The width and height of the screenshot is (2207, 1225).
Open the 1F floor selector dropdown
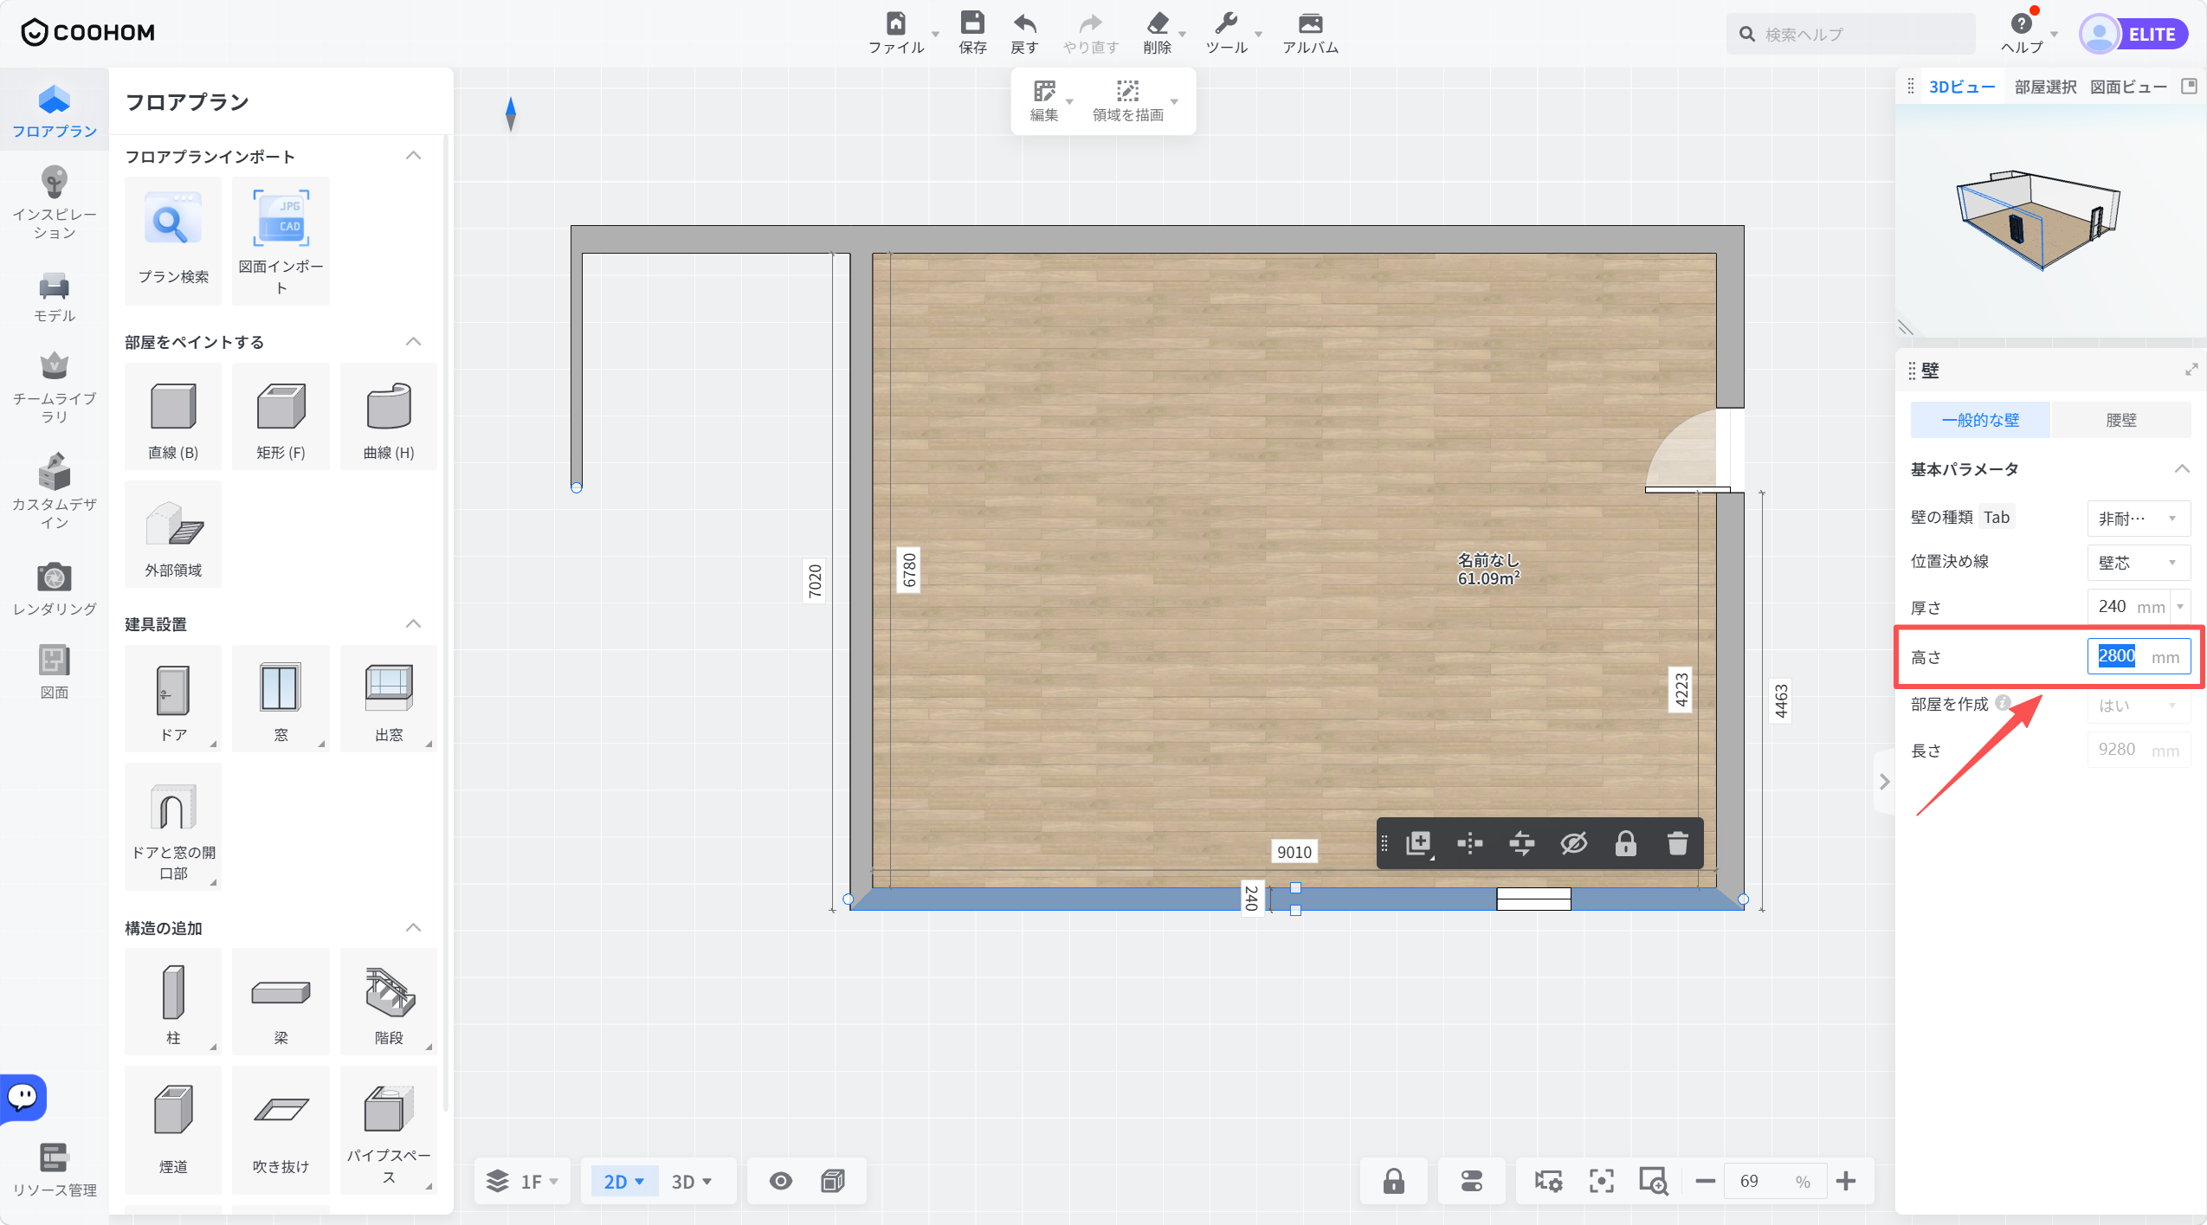point(522,1181)
